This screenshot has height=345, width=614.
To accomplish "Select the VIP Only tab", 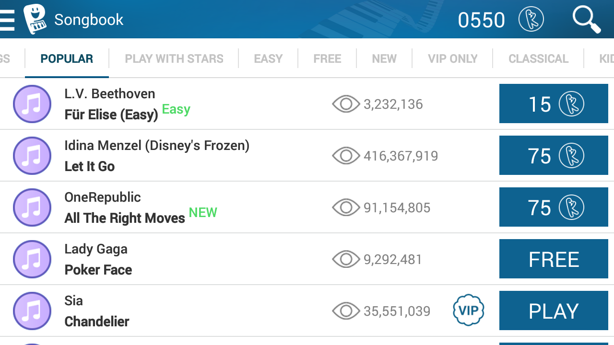I will tap(452, 59).
